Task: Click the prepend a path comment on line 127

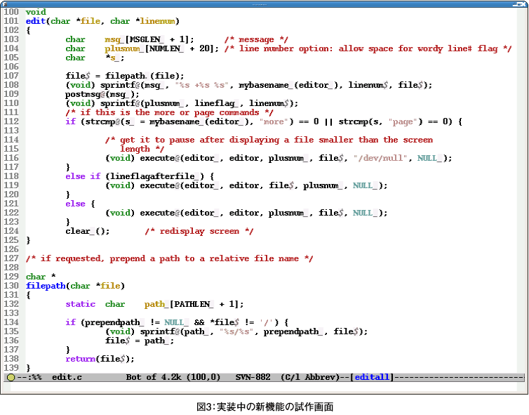Action: coord(169,258)
